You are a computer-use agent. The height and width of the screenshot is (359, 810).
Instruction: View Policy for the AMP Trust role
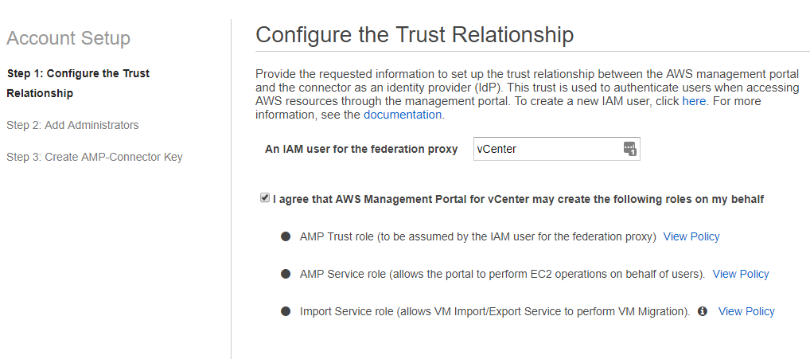tap(691, 236)
